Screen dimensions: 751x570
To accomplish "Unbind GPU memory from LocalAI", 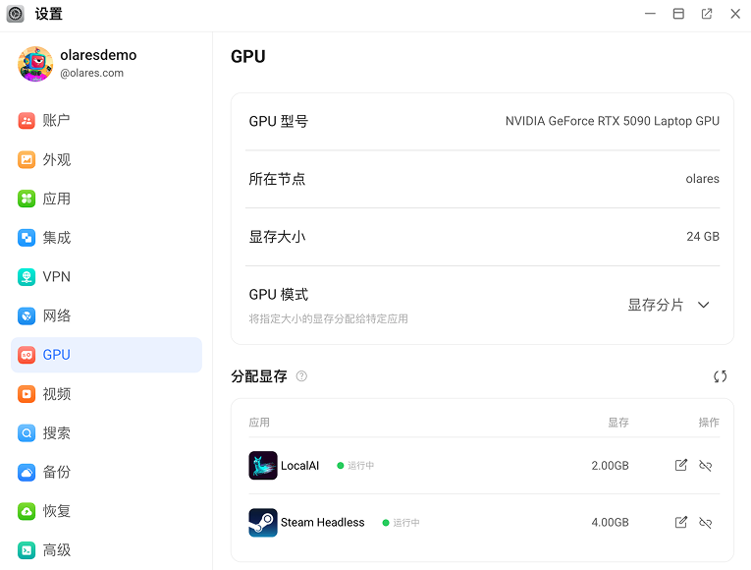I will click(706, 466).
